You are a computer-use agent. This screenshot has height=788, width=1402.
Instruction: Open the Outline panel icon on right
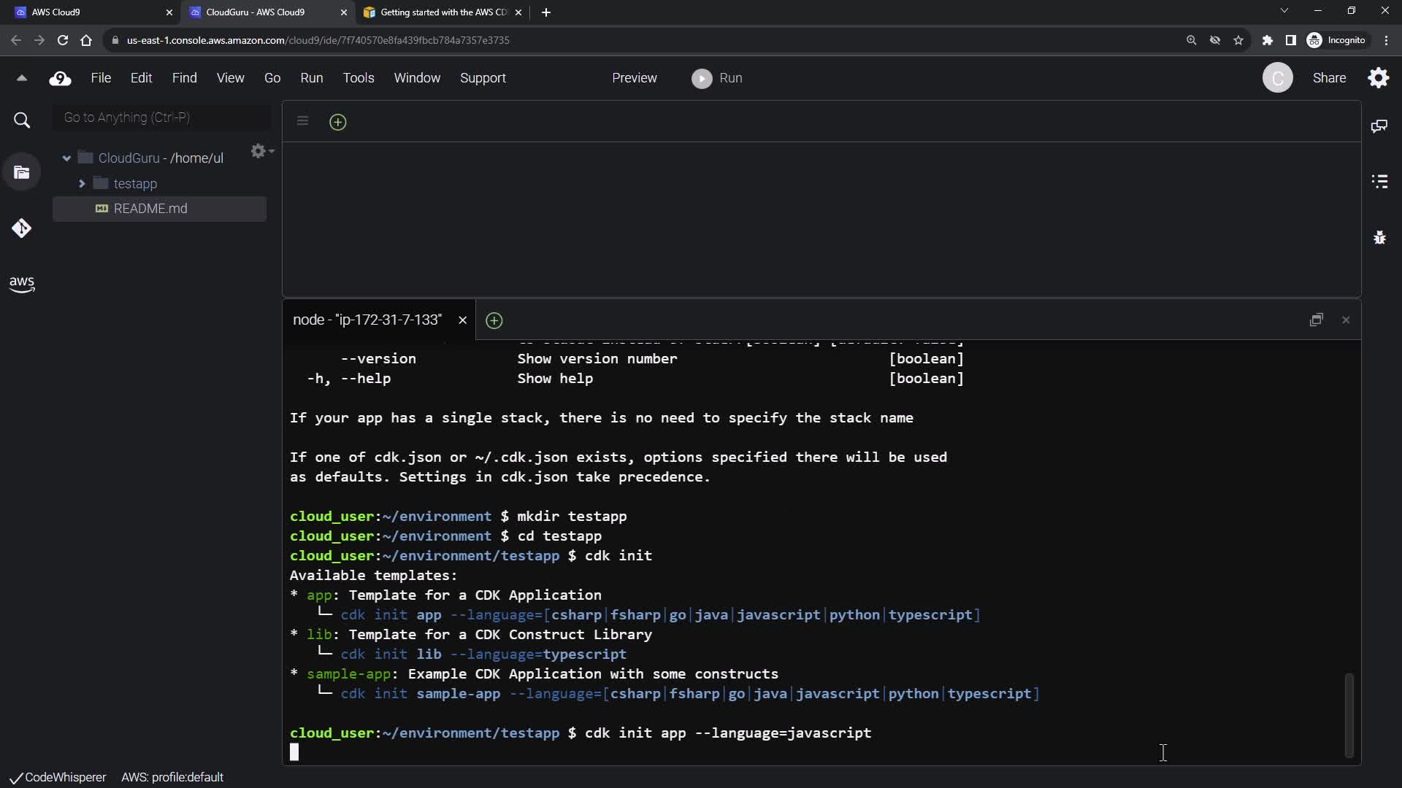point(1379,182)
